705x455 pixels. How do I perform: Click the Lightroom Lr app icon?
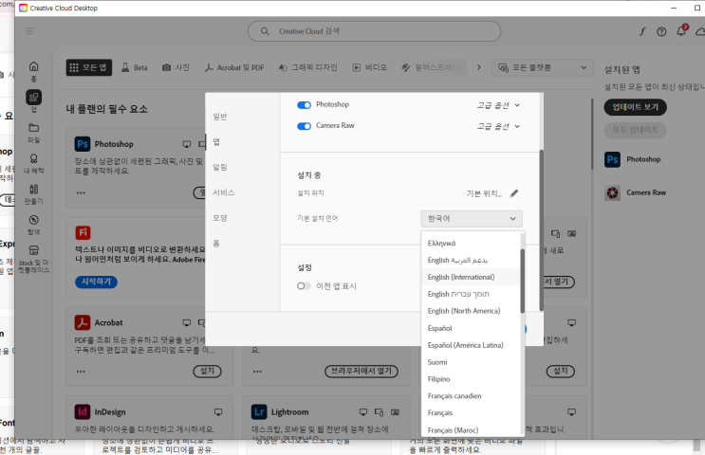(x=259, y=412)
